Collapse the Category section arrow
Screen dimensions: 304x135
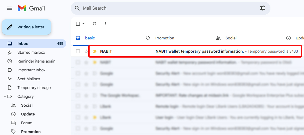5,96
